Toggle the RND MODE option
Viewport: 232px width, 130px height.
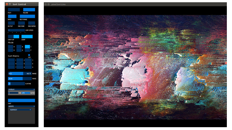[21, 23]
